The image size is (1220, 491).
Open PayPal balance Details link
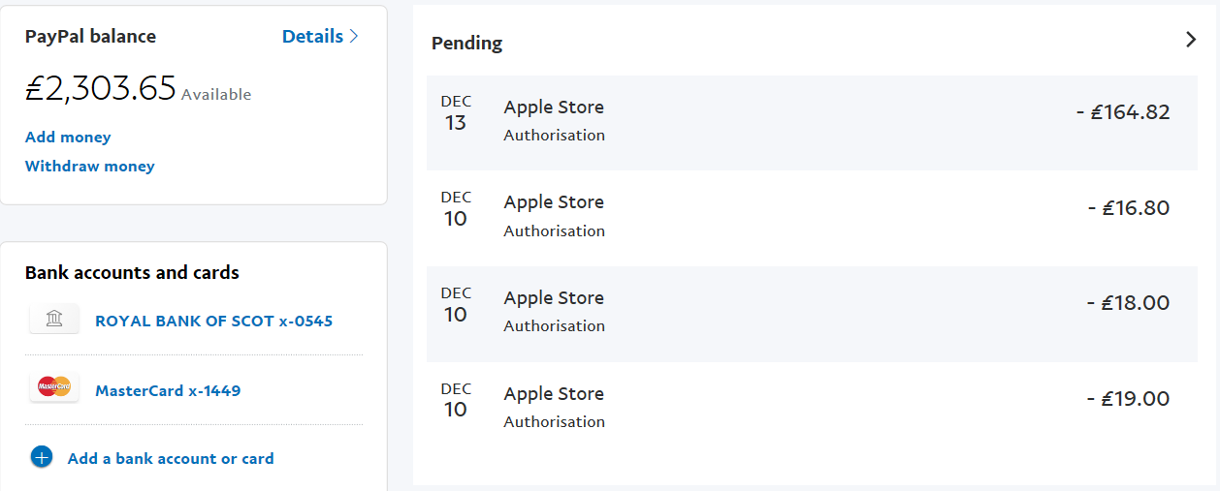pyautogui.click(x=312, y=36)
